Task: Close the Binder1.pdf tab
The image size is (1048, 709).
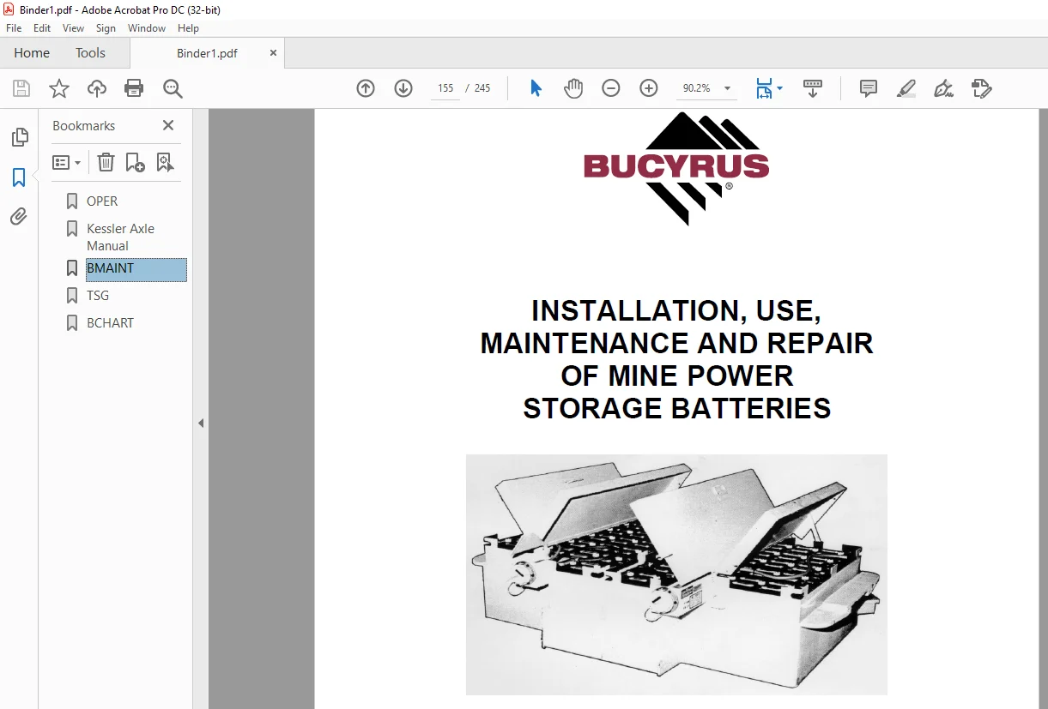Action: [x=273, y=52]
